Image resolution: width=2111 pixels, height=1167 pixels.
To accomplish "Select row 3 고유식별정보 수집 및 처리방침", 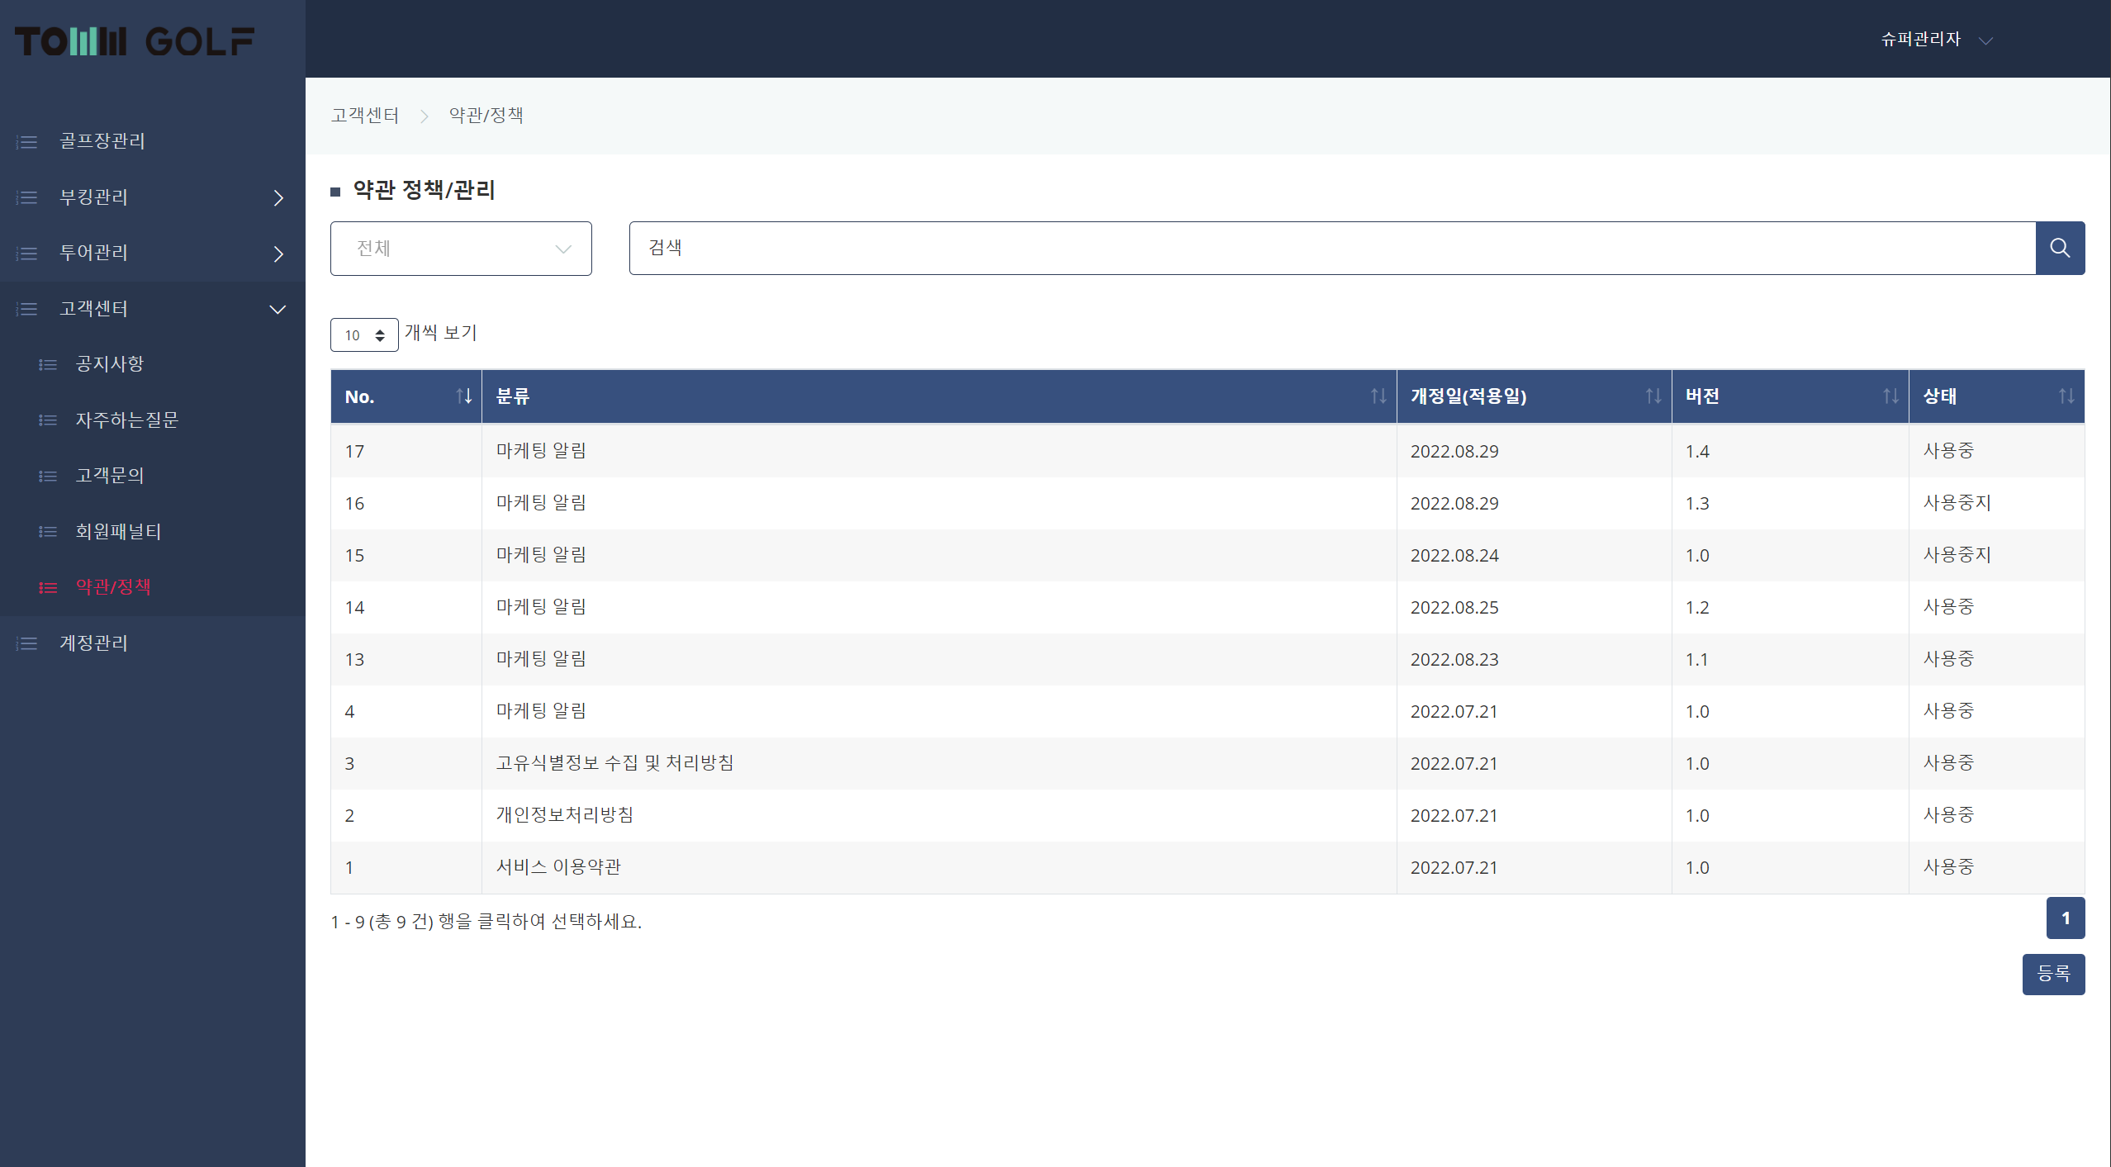I will pos(614,763).
